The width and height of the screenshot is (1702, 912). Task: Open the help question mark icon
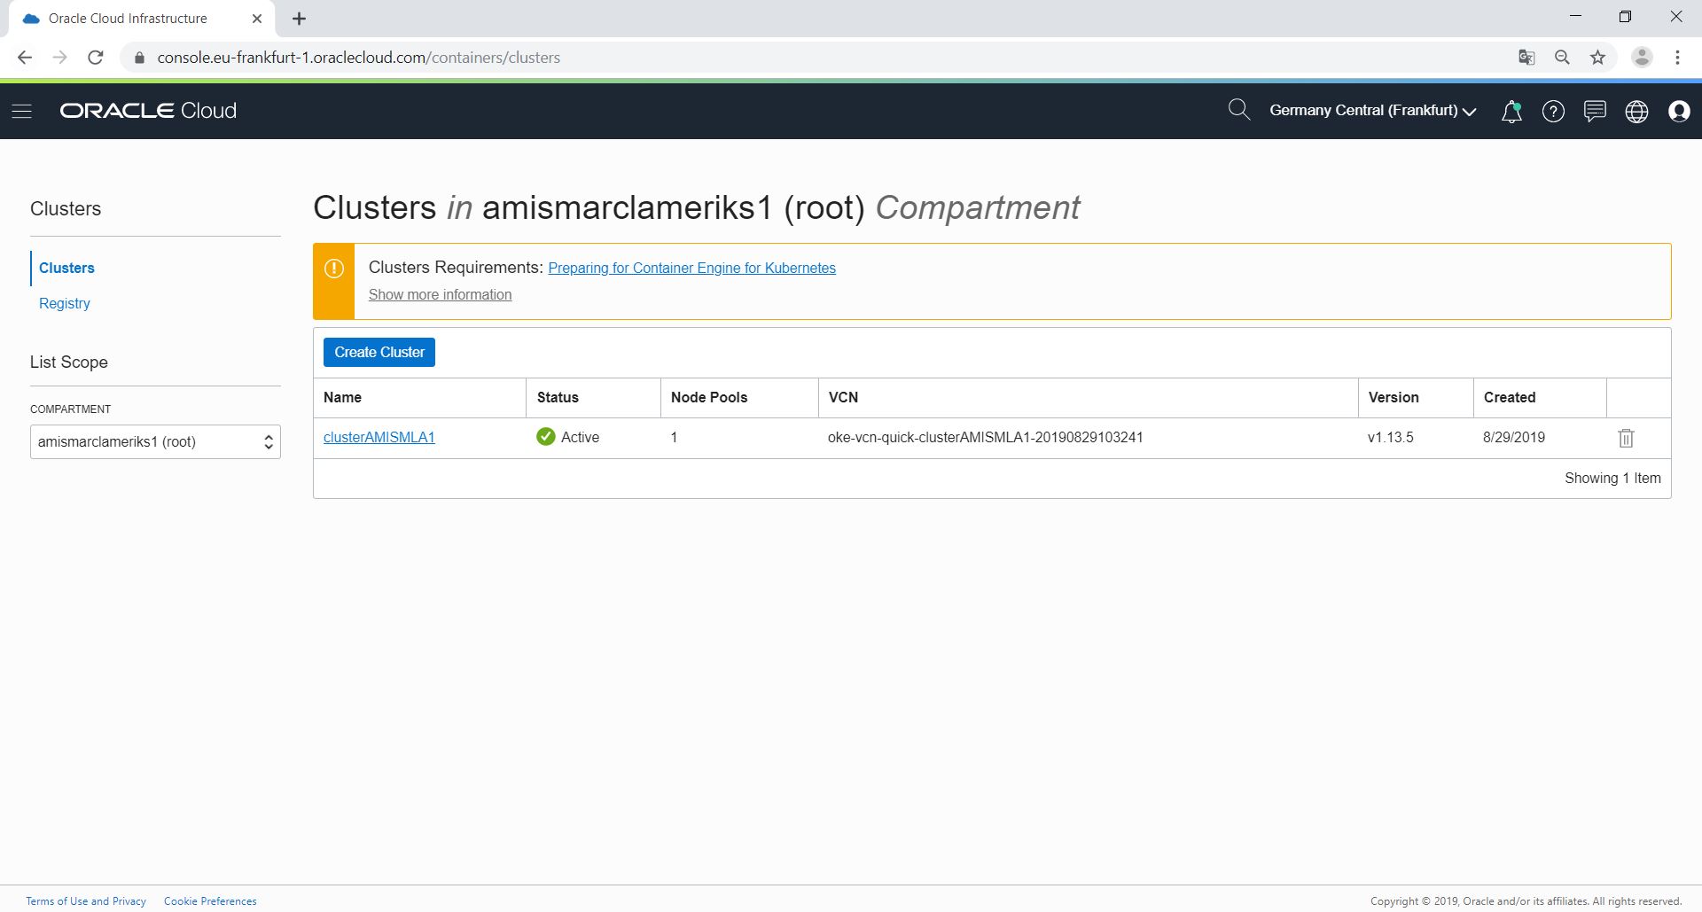pos(1553,111)
